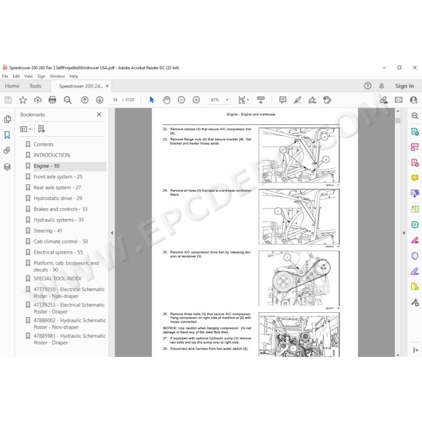This screenshot has width=422, height=422.
Task: Click share with others person icon
Action: [x=414, y=100]
